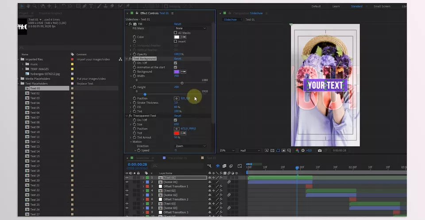
Task: Select the Hand tool
Action: (x=28, y=6)
